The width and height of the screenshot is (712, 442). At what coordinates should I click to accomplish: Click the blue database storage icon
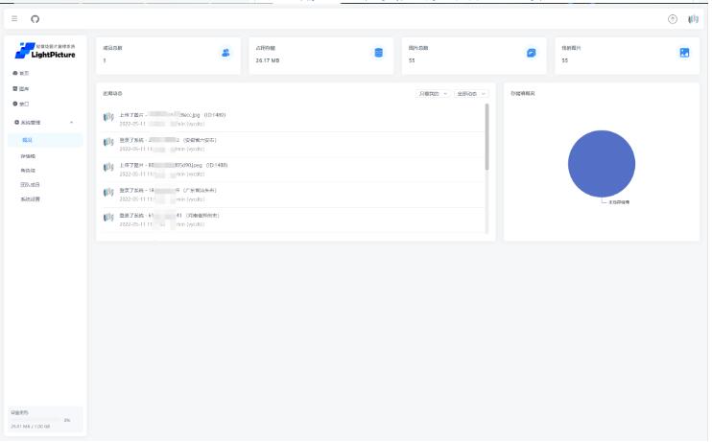point(378,53)
